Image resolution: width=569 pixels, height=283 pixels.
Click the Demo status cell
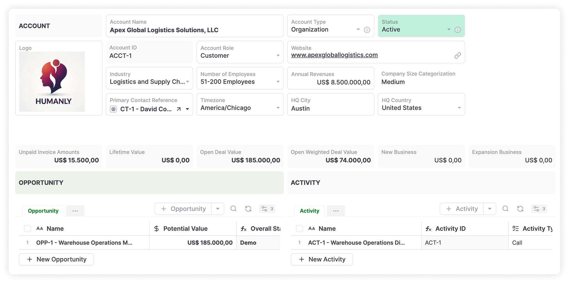click(259, 243)
